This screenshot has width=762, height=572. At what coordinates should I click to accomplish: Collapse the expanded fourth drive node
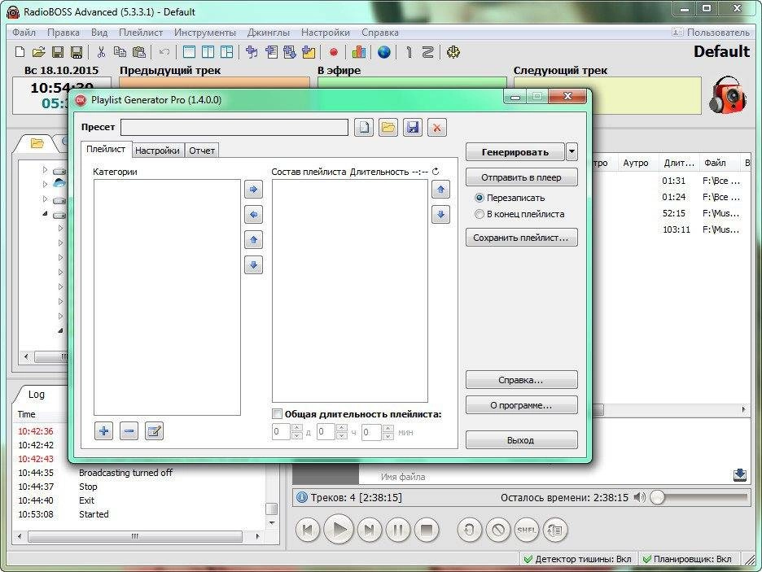[45, 214]
